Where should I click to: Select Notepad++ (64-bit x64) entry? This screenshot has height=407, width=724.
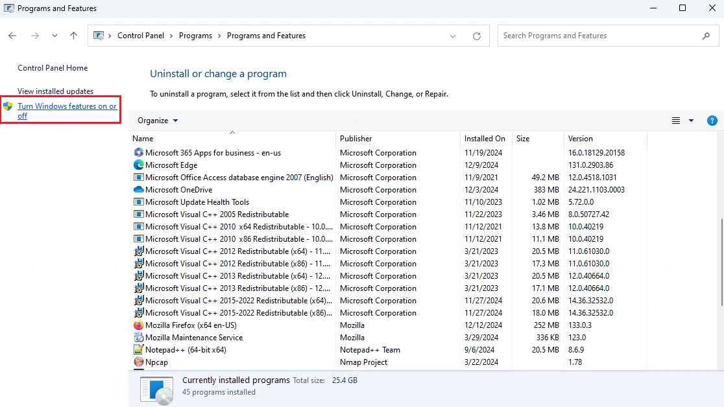point(186,350)
